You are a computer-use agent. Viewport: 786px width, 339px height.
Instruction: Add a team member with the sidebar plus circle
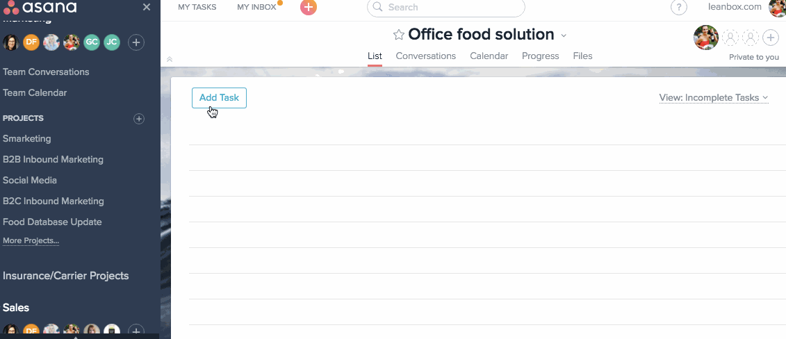point(136,42)
